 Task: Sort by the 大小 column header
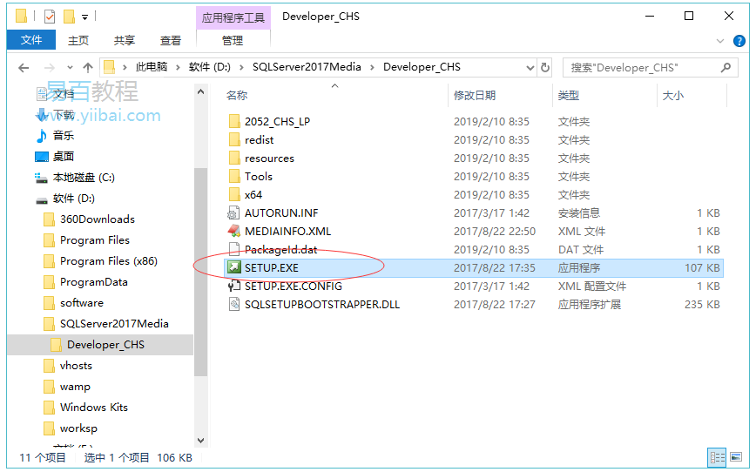[673, 96]
